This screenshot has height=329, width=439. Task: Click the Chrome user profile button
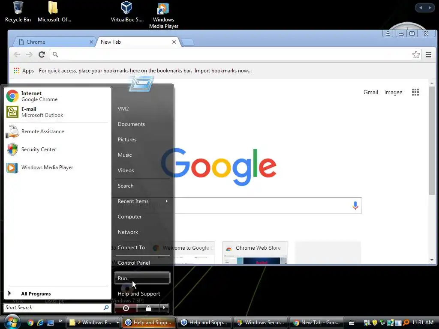click(388, 33)
